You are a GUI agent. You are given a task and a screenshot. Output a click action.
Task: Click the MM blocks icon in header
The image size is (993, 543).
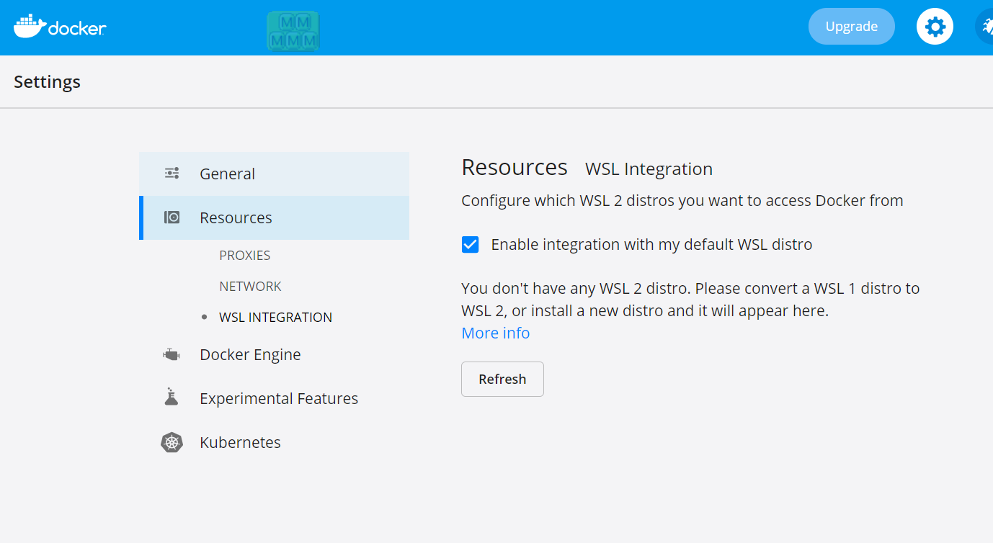(293, 30)
